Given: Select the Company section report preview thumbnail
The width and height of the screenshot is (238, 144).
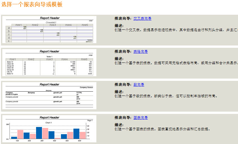Looking at the screenshot, I should coord(49,96).
